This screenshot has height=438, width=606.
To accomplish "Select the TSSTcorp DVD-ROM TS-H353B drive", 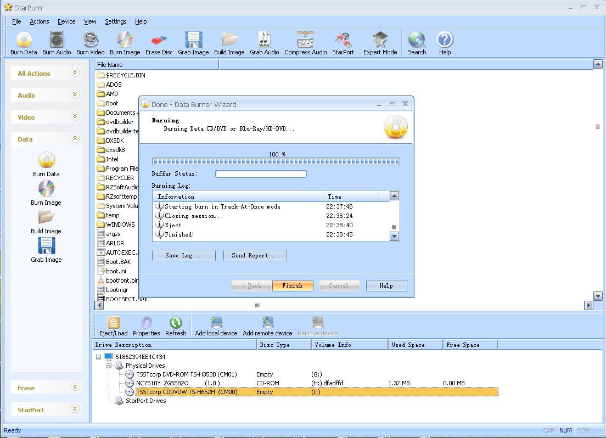I will [x=186, y=374].
